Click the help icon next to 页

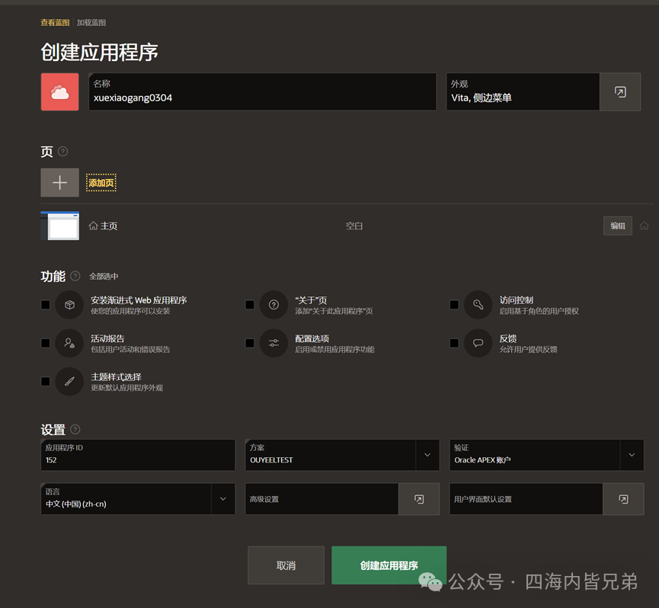(x=62, y=152)
